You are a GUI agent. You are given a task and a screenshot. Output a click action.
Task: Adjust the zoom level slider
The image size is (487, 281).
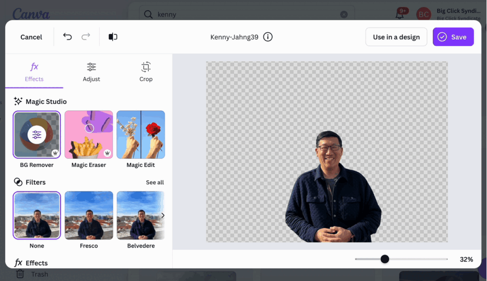coord(385,259)
